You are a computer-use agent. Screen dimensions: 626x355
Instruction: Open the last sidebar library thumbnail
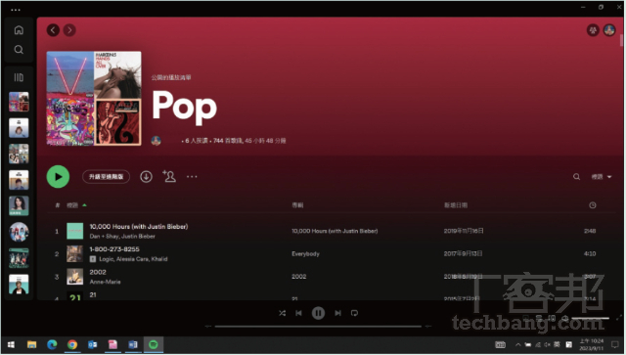19,284
